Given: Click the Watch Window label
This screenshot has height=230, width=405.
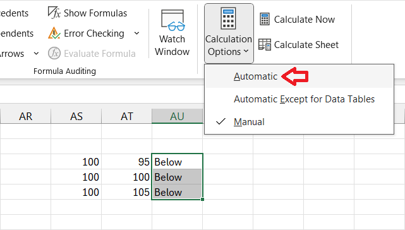Looking at the screenshot, I should point(172,45).
